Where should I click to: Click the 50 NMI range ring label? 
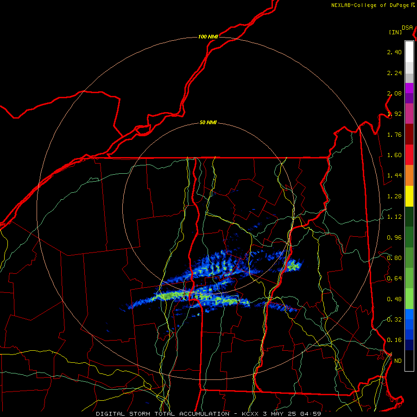click(208, 122)
